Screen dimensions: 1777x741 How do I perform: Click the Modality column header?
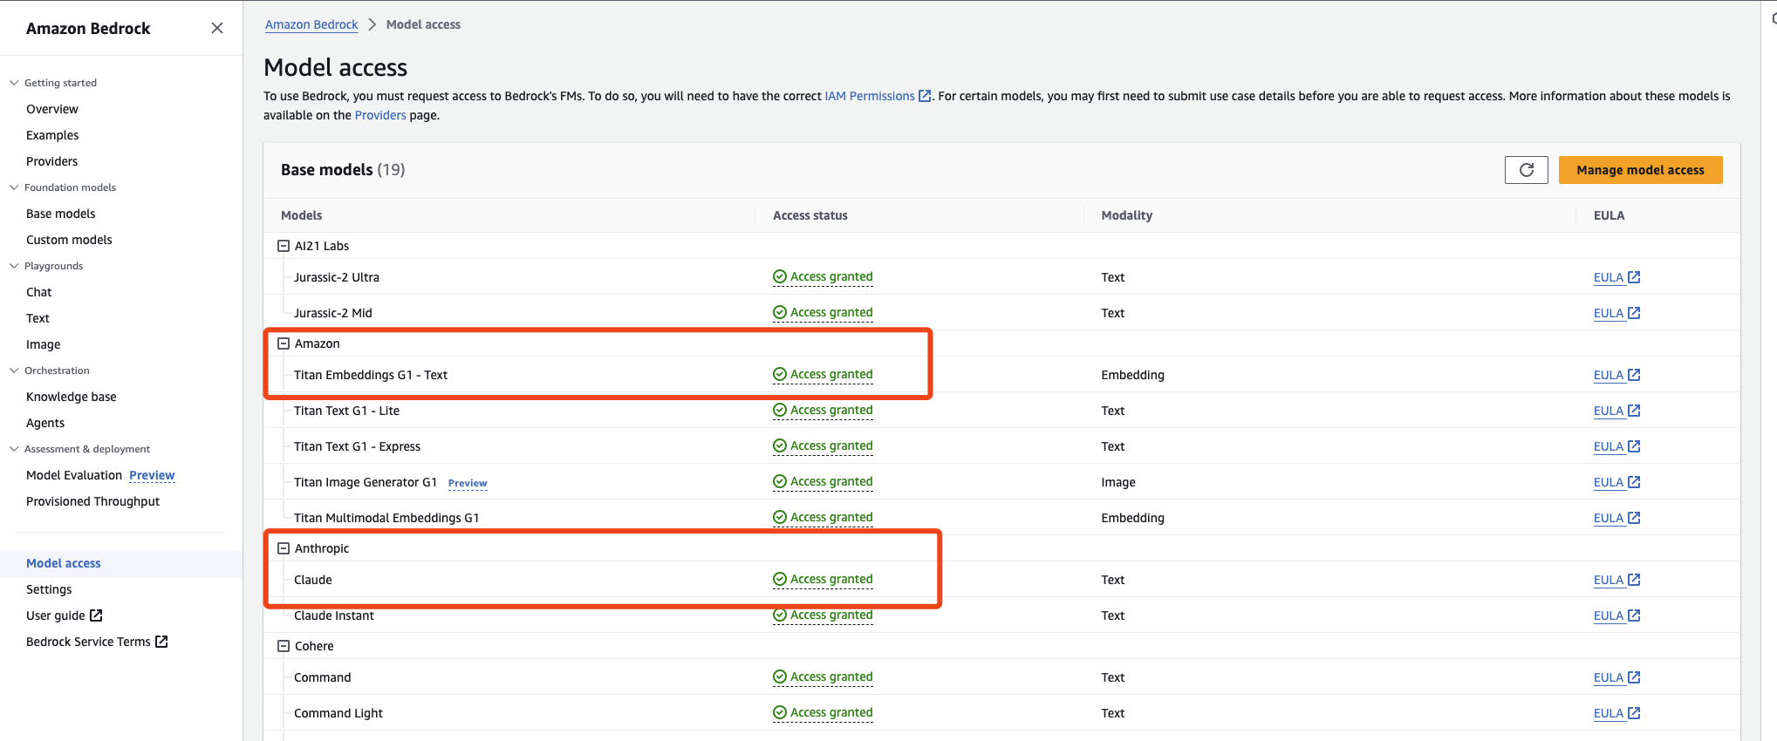pos(1127,215)
